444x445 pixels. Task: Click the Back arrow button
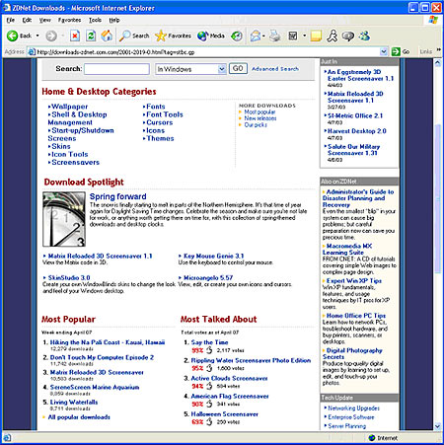(x=13, y=36)
